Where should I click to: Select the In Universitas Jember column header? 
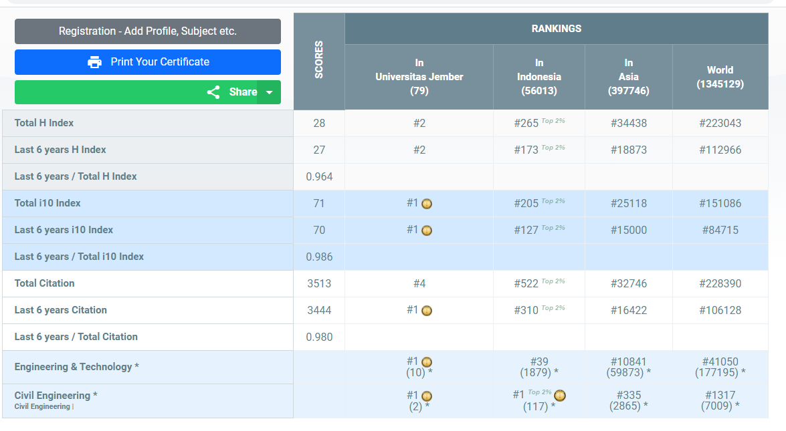419,77
